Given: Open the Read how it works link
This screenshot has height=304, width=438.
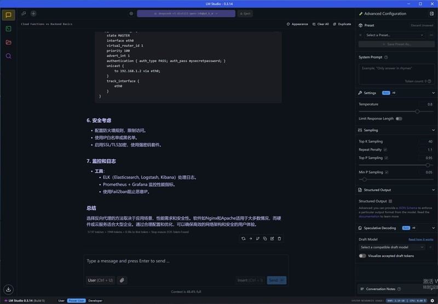Looking at the screenshot, I should (420, 239).
